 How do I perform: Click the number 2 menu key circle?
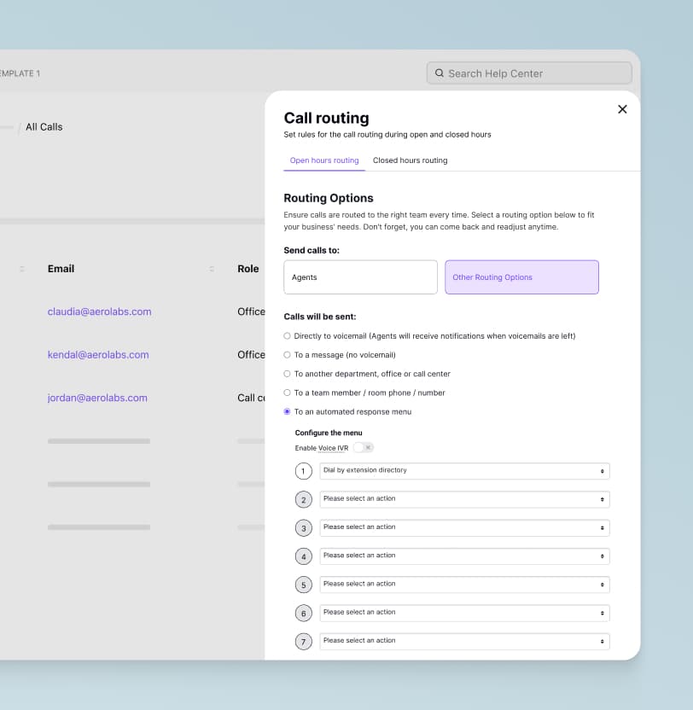pos(303,499)
